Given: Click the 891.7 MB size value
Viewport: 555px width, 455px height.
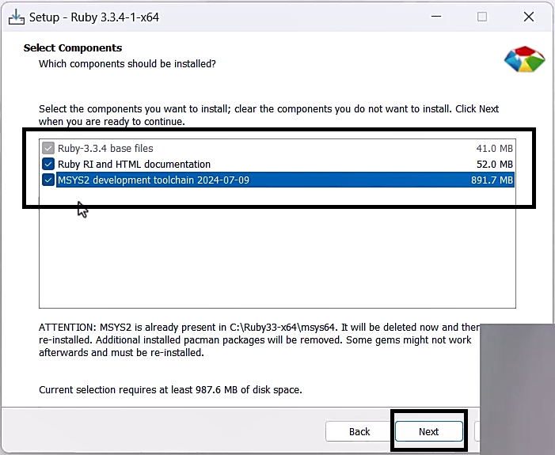Looking at the screenshot, I should 492,180.
